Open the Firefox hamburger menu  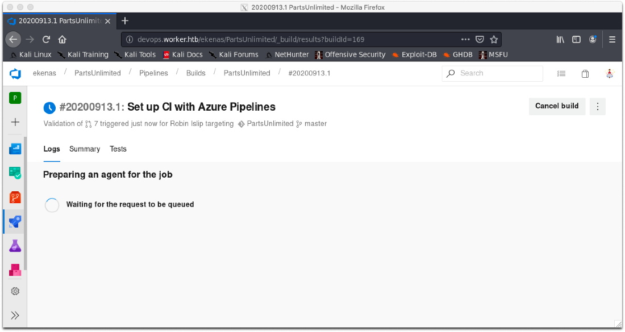[x=612, y=39]
